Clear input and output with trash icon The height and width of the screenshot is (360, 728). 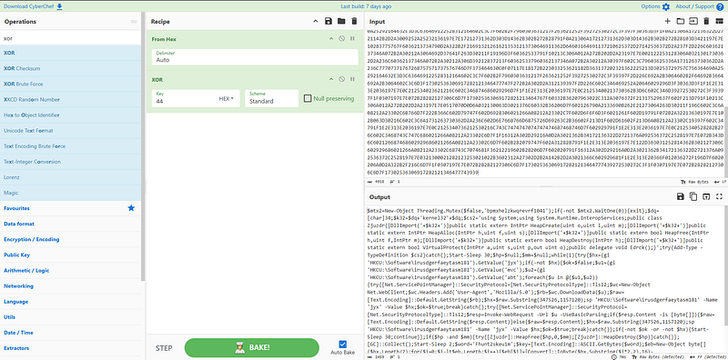[707, 21]
